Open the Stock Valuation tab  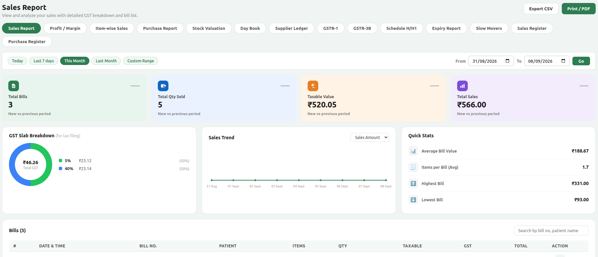(209, 29)
